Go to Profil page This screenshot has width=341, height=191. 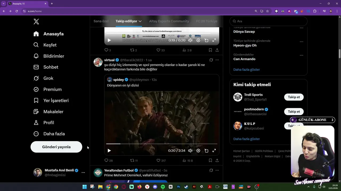44,123
